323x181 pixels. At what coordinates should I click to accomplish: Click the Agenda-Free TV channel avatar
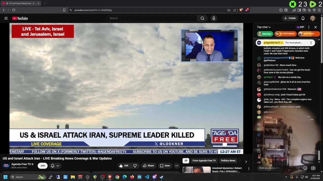6,166
